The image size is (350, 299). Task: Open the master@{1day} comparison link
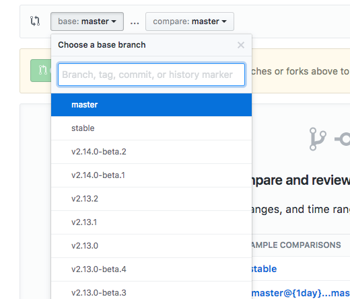[x=301, y=293]
